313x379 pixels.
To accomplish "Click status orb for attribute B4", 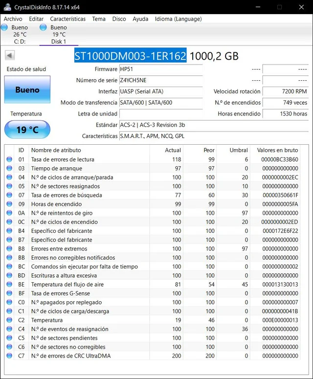I will pyautogui.click(x=9, y=231).
